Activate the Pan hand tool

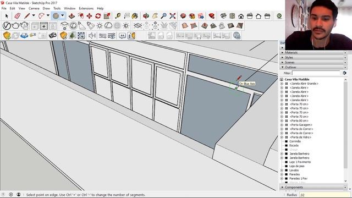[155, 16]
